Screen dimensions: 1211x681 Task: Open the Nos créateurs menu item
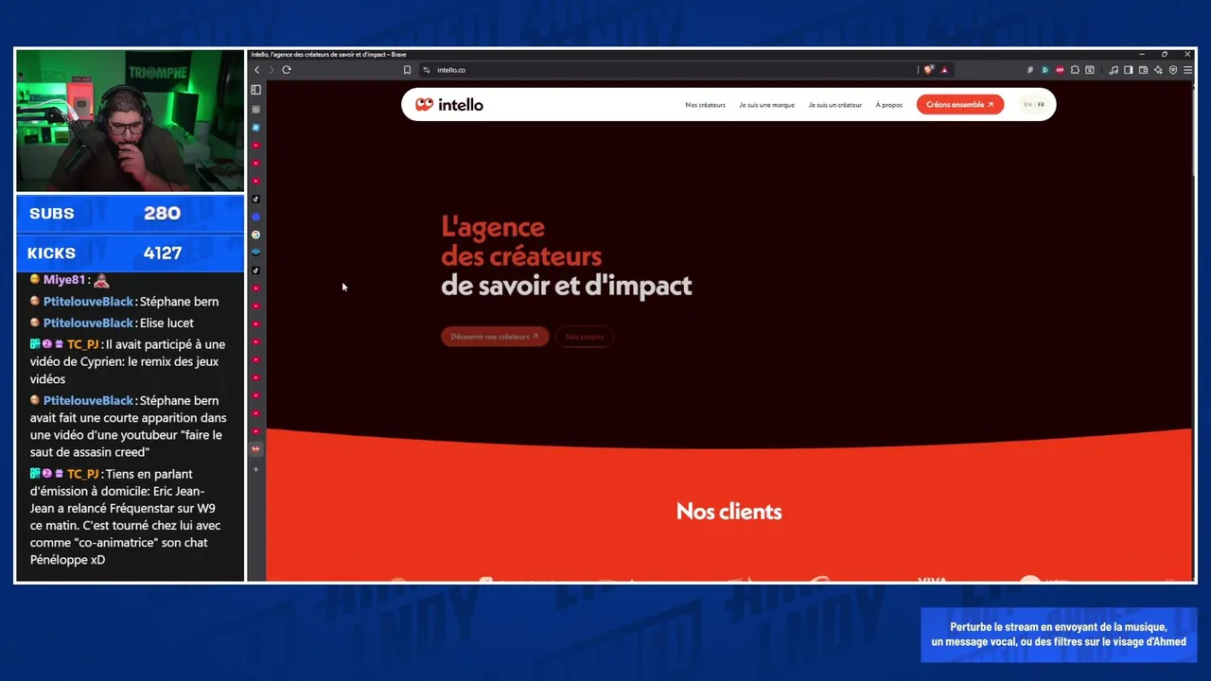coord(705,105)
